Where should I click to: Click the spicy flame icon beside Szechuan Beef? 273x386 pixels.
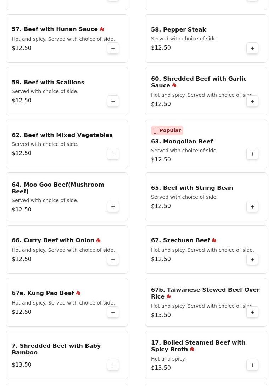pyautogui.click(x=214, y=240)
